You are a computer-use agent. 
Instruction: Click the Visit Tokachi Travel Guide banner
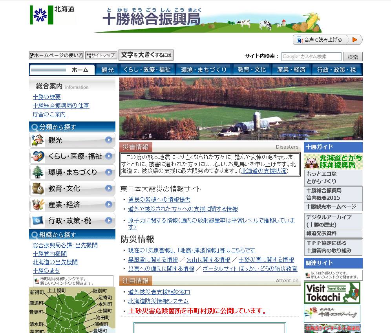point(332,293)
